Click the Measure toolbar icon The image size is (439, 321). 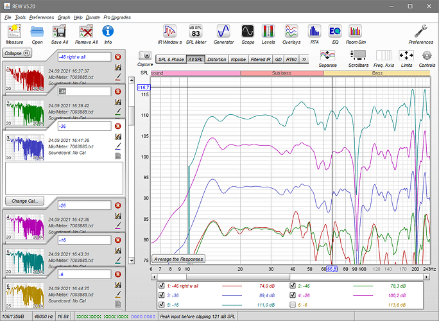[x=14, y=31]
